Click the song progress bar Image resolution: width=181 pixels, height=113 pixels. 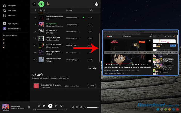(x=50, y=110)
